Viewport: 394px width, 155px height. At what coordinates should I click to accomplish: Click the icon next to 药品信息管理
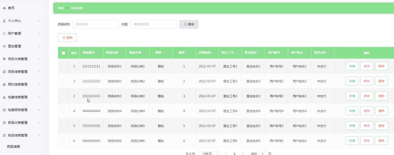[x=4, y=135]
